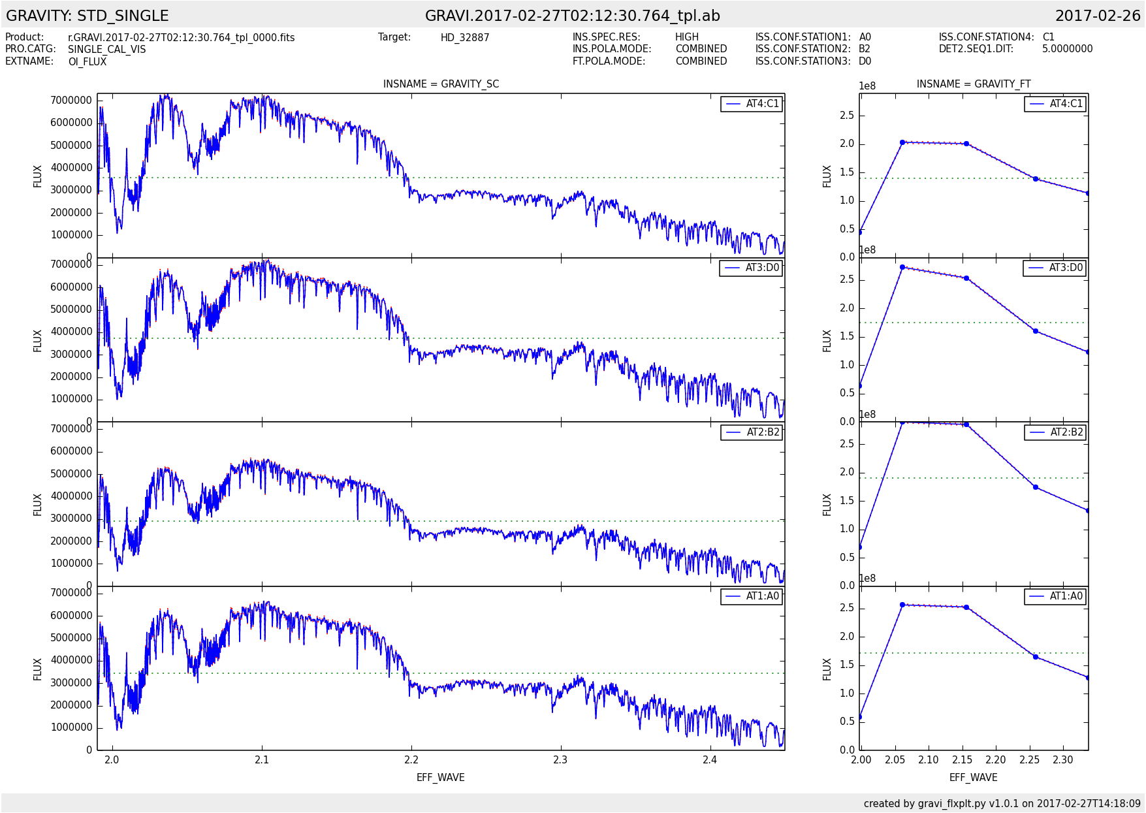Viewport: 1146px width, 813px height.
Task: Click the peak data point in AT1:A0 FT plot
Action: (902, 605)
